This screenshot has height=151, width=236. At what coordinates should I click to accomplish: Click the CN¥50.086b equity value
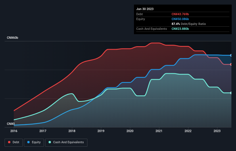180,19
